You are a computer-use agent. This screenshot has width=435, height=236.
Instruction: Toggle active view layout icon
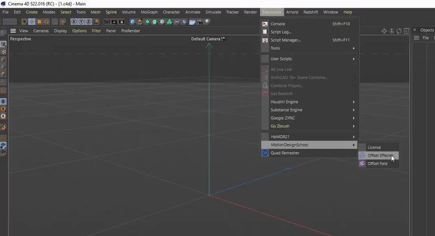[406, 31]
